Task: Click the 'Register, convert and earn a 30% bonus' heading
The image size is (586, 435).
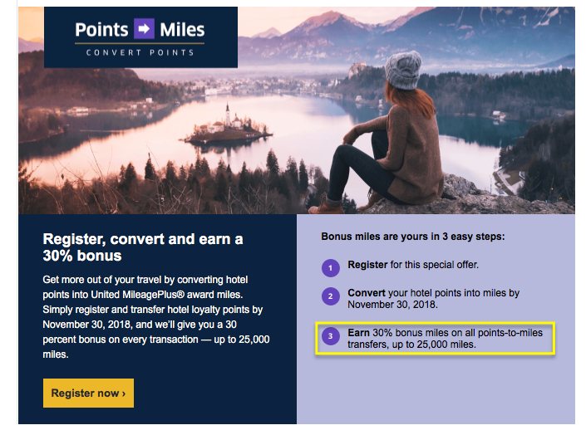Action: (143, 247)
